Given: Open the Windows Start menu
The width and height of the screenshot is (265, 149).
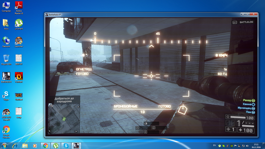Looking at the screenshot, I should click(x=4, y=146).
